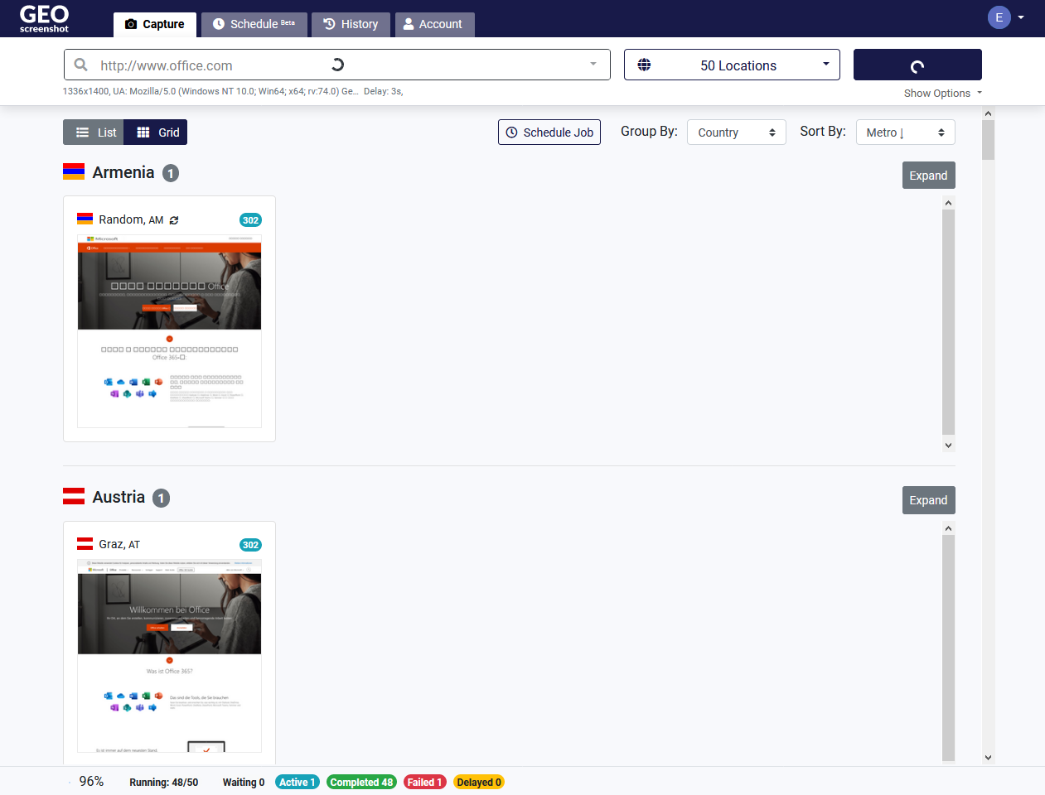Switch to Grid view
1045x795 pixels.
pos(155,132)
